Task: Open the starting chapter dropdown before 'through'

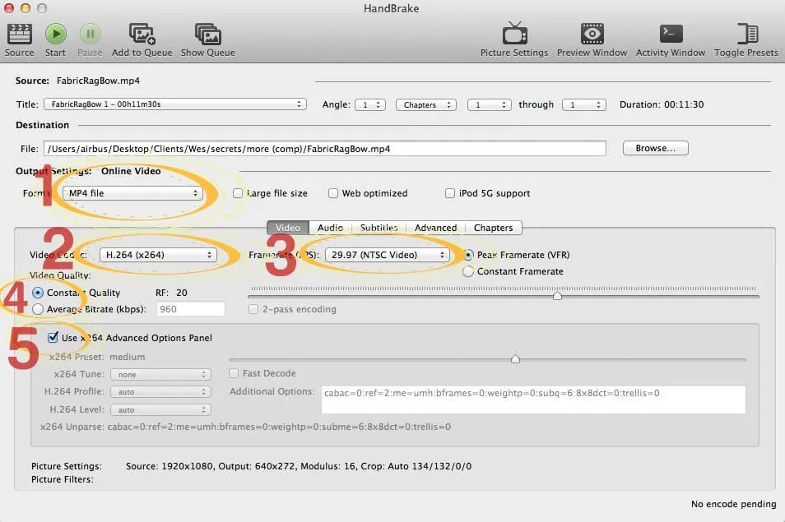Action: [x=490, y=104]
